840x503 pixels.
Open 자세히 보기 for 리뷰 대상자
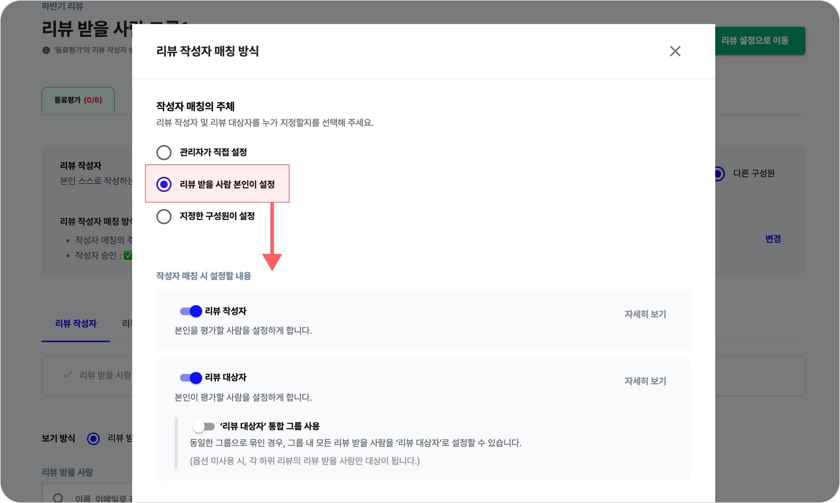click(x=645, y=381)
